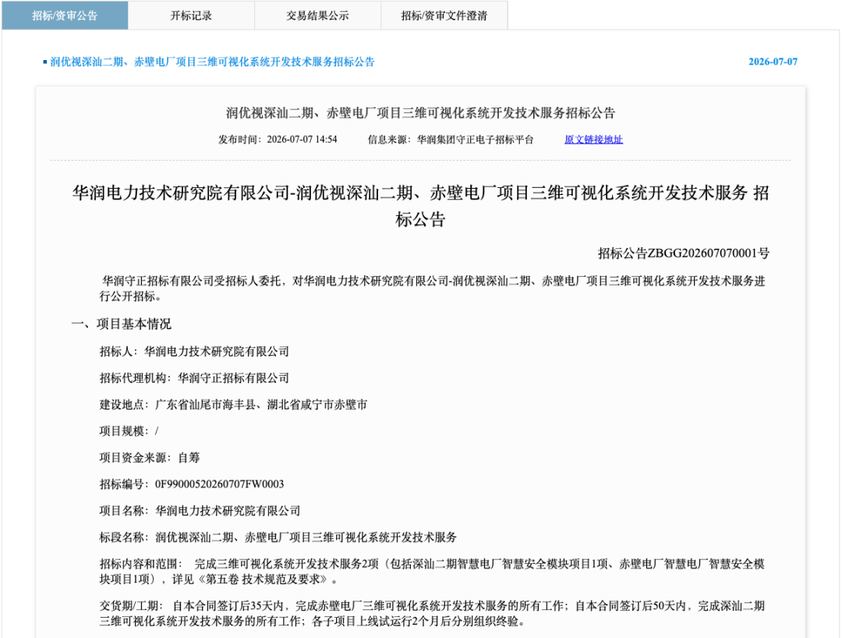
Task: Open the 交易结果公示 tab
Action: pyautogui.click(x=317, y=16)
